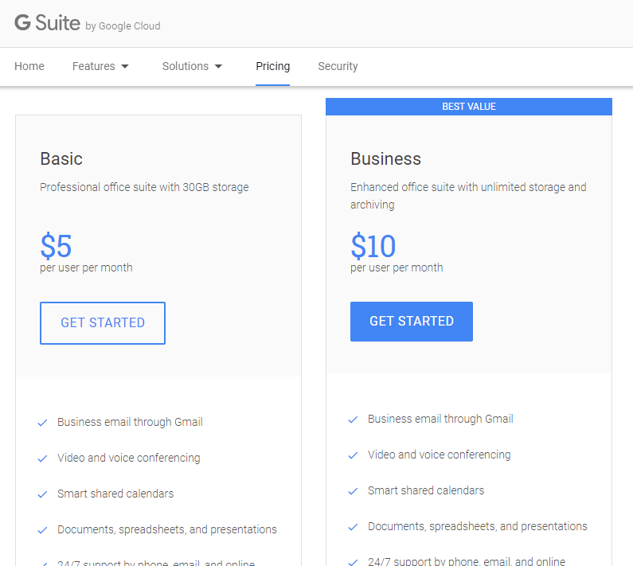Click Business plan 'Video and voice conferencing' text
633x566 pixels.
pyautogui.click(x=440, y=455)
